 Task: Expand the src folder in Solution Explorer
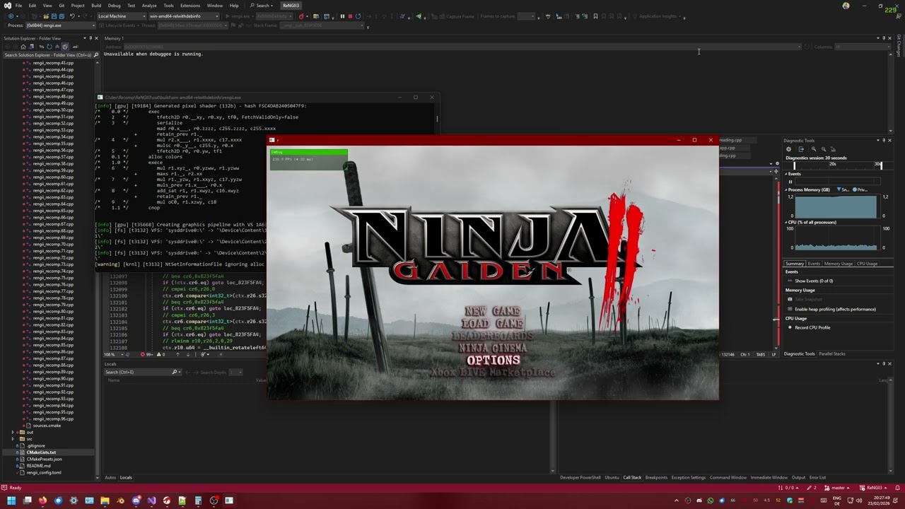(13, 439)
